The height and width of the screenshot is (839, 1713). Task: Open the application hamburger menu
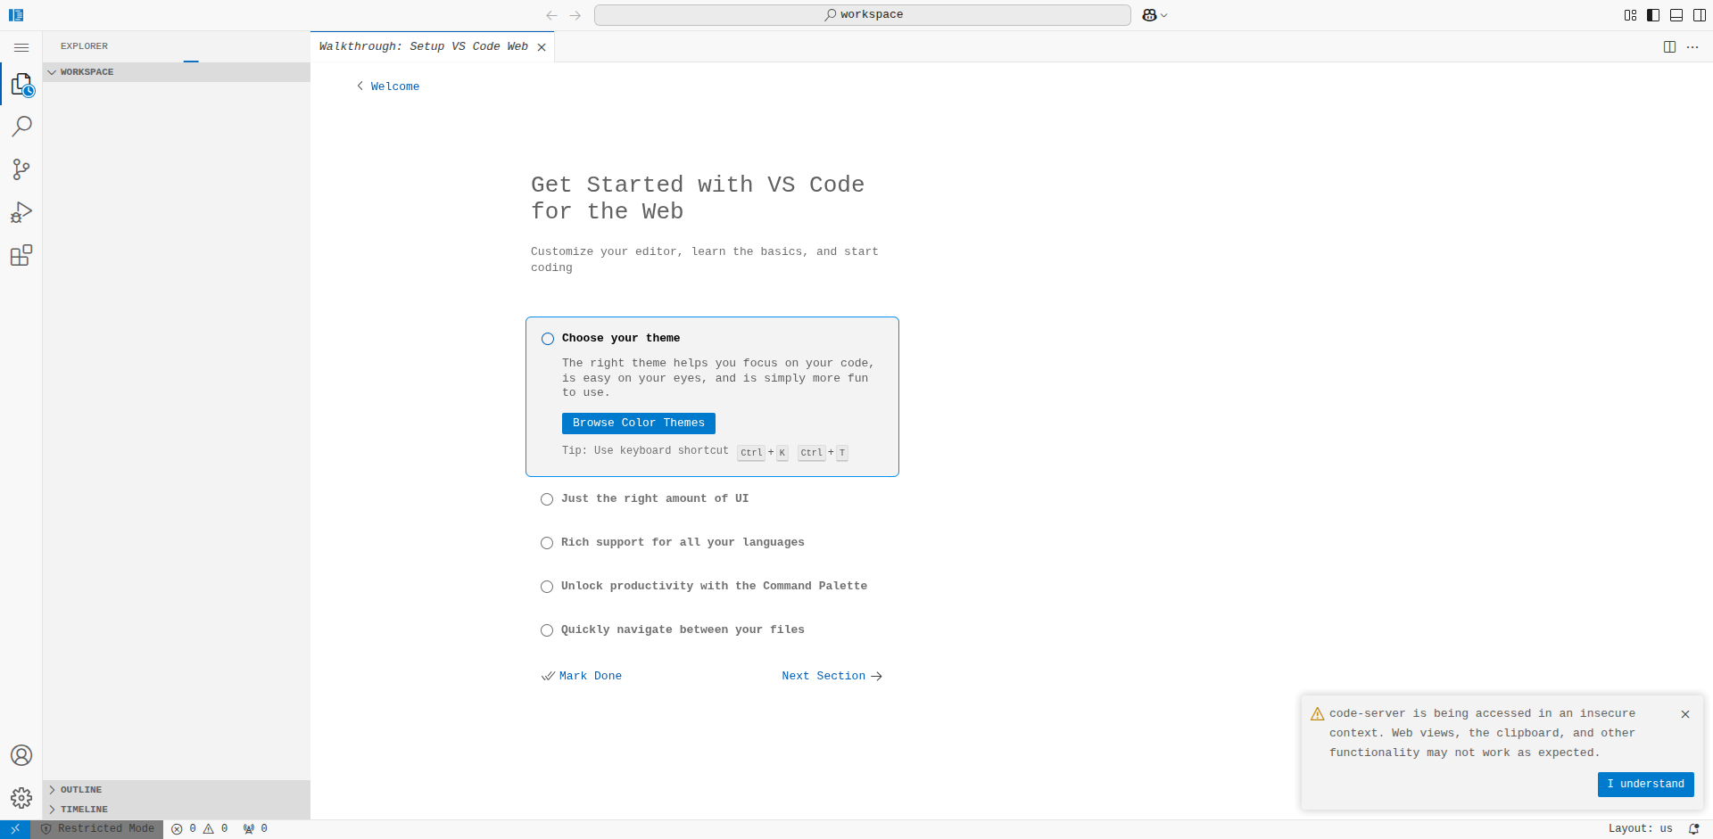[x=21, y=47]
